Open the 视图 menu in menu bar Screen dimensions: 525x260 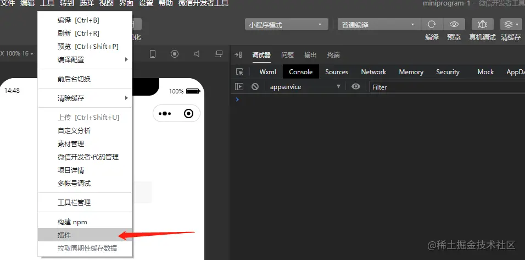pyautogui.click(x=107, y=3)
